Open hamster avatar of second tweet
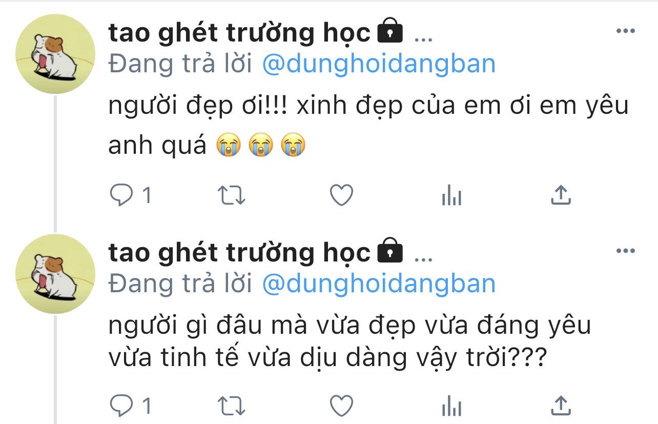 [55, 274]
